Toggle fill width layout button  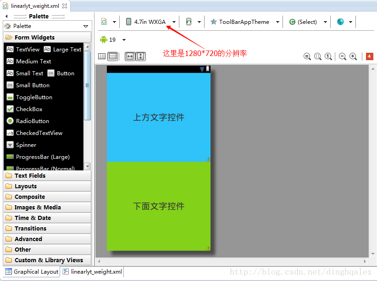(130, 56)
